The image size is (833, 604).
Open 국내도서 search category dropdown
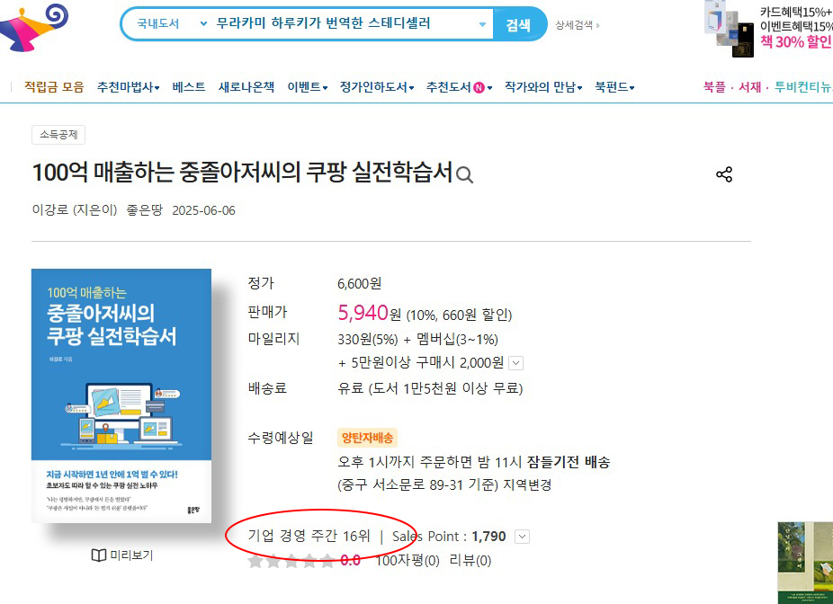tap(171, 24)
